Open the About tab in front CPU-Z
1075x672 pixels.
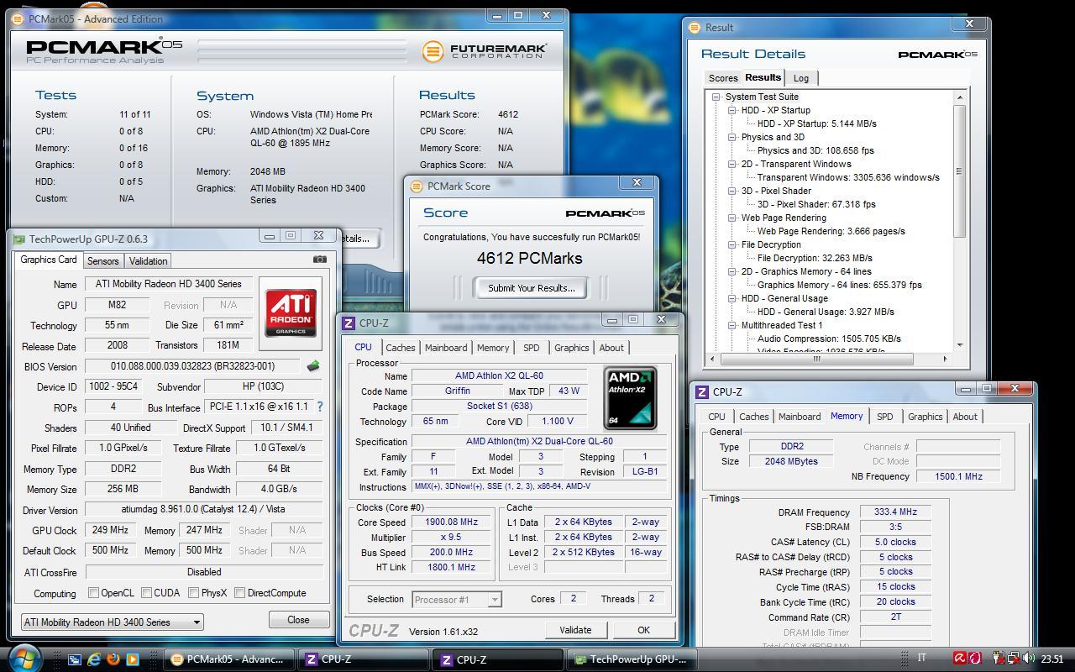(611, 348)
